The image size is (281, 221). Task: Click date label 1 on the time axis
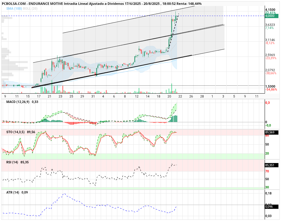coord(212,96)
